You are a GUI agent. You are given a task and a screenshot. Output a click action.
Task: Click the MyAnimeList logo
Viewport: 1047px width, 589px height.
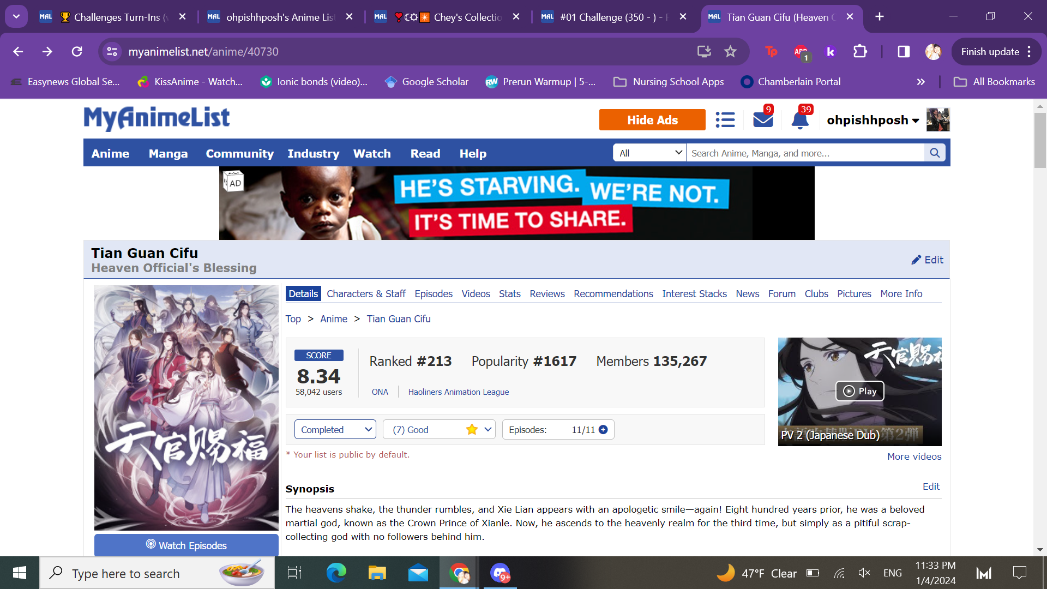click(x=157, y=118)
